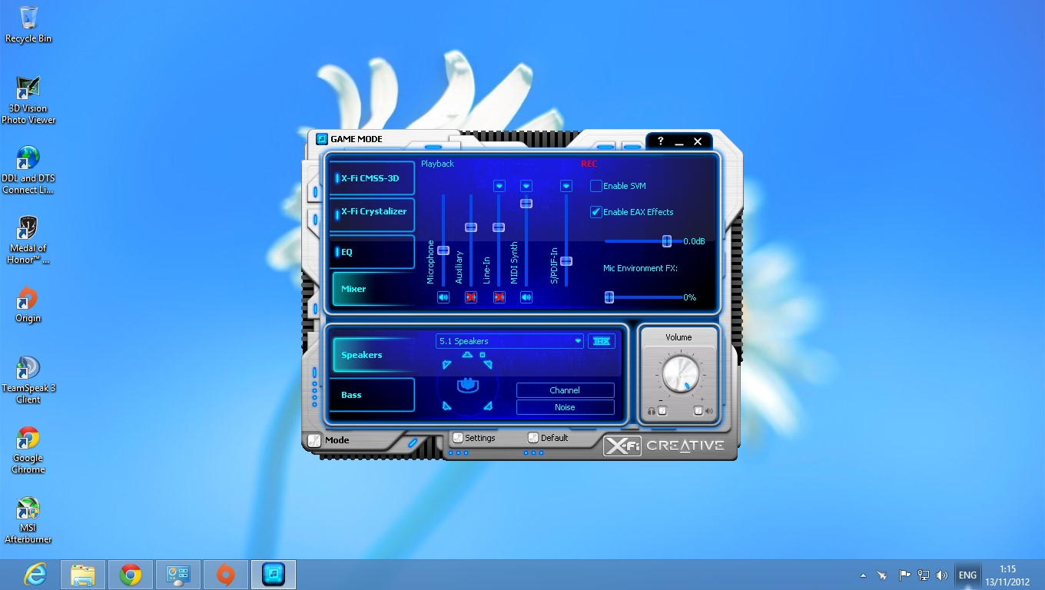Uncheck Enable EAX Effects
This screenshot has width=1045, height=590.
596,212
